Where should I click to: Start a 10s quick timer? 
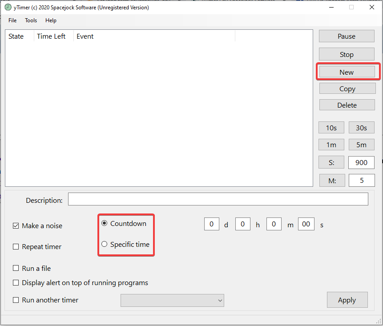point(331,128)
